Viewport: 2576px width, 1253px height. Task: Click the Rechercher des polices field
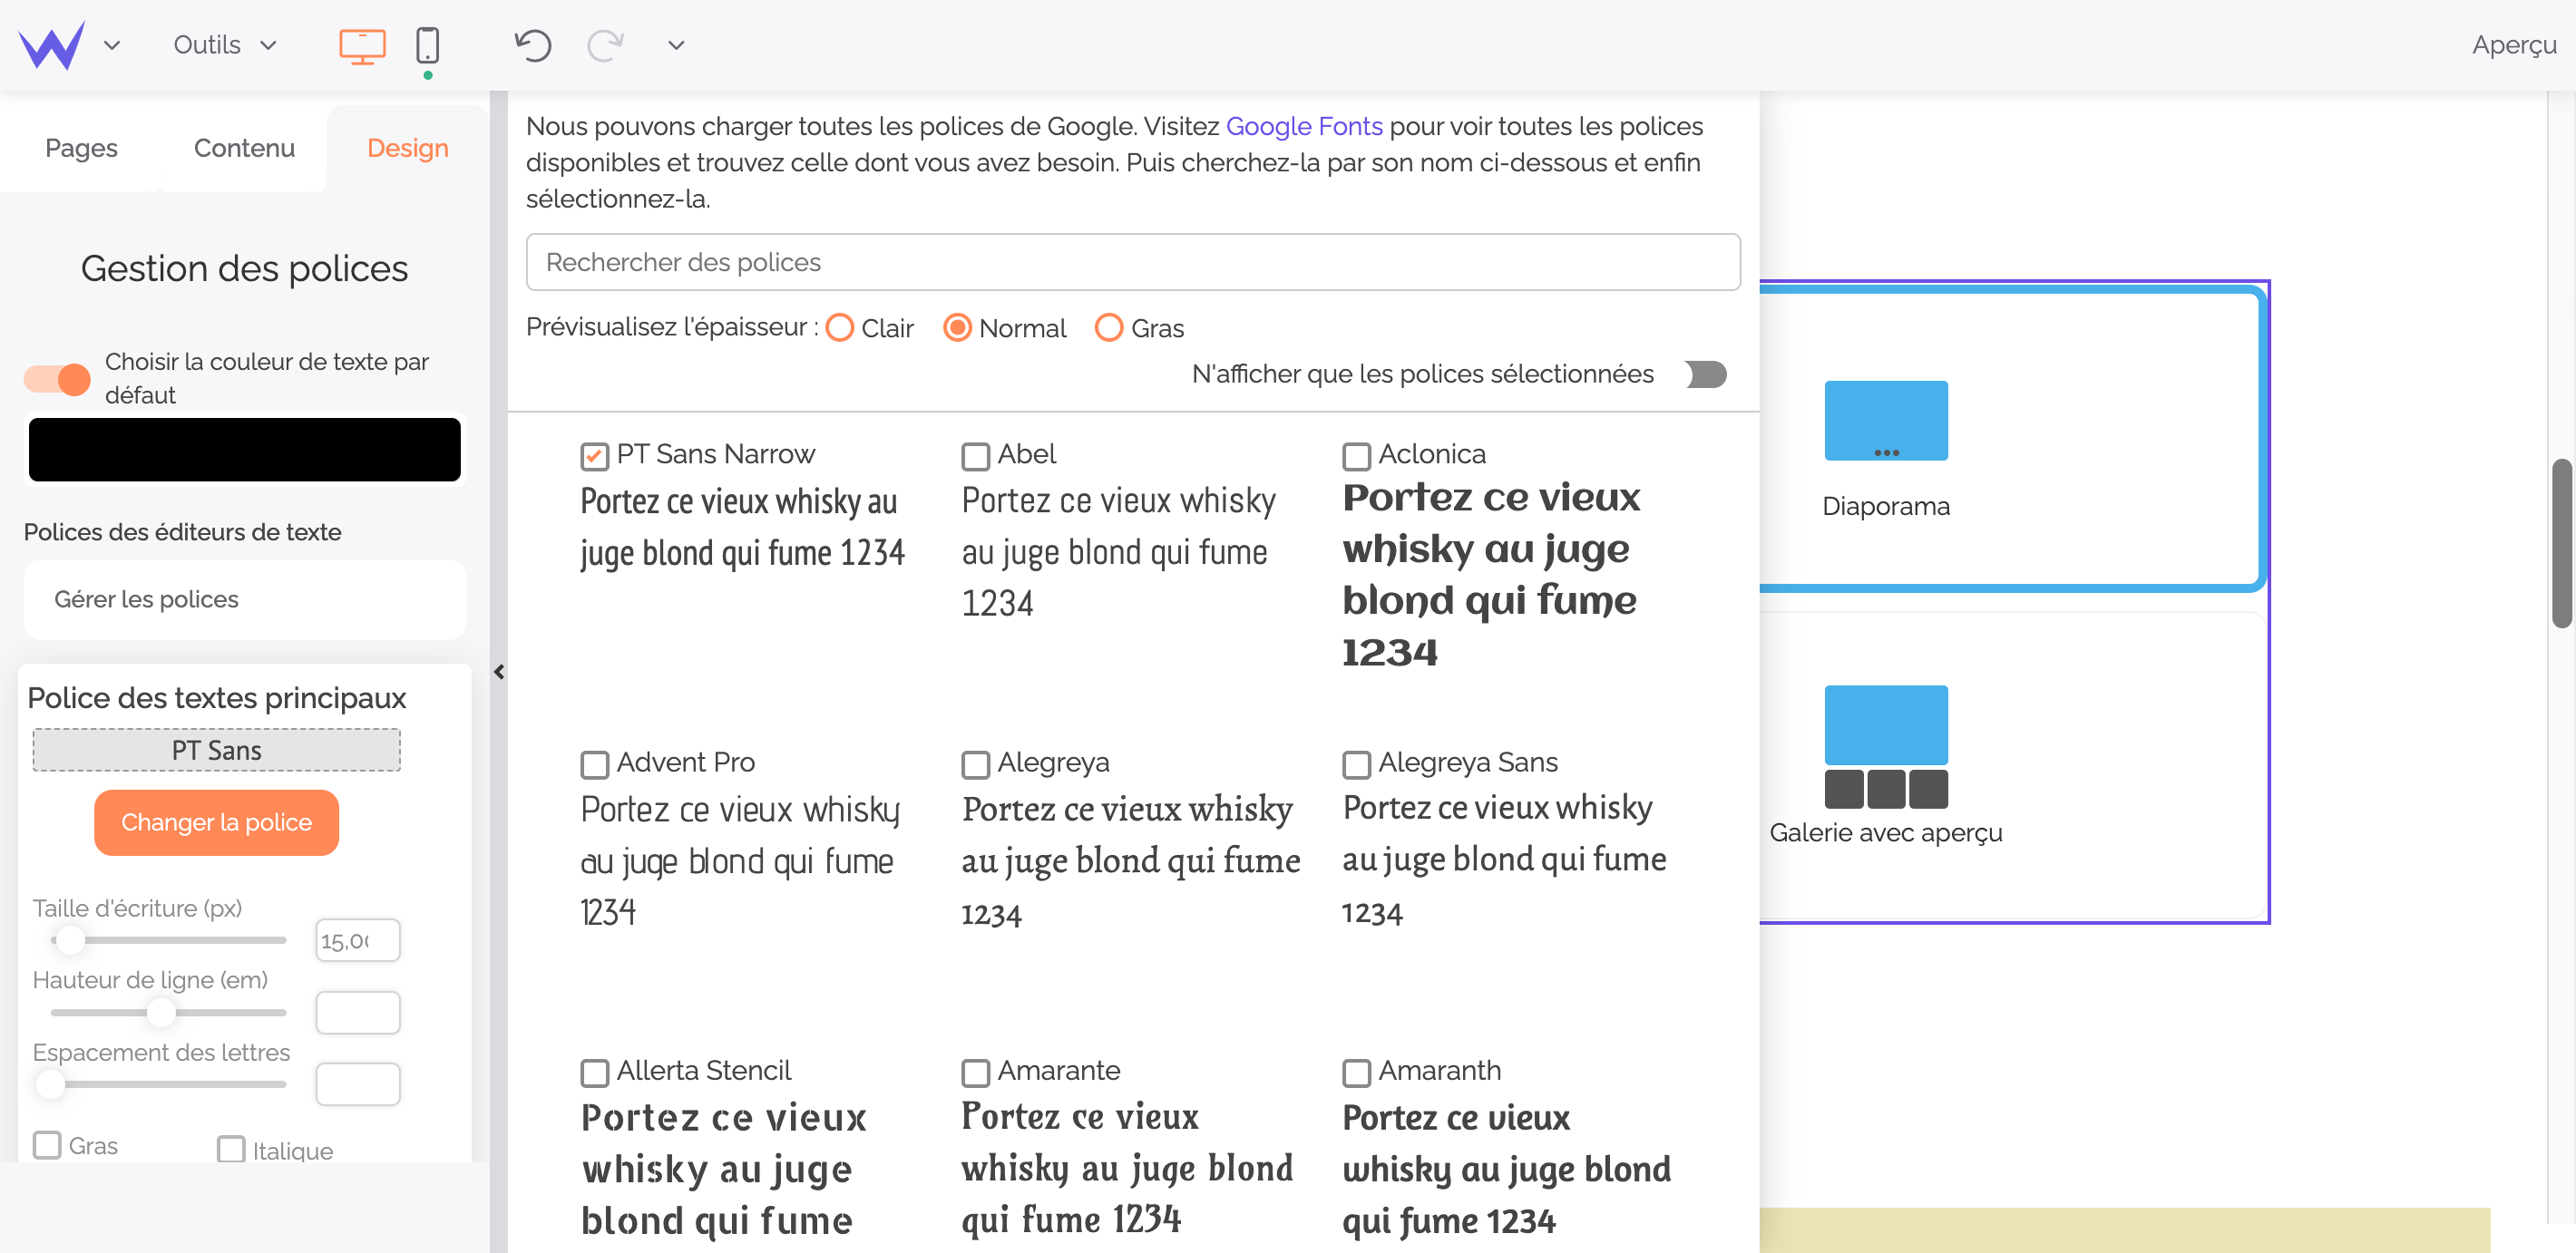(x=1132, y=262)
